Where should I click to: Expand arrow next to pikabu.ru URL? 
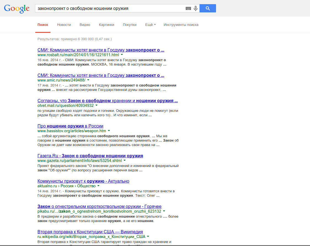(x=164, y=211)
